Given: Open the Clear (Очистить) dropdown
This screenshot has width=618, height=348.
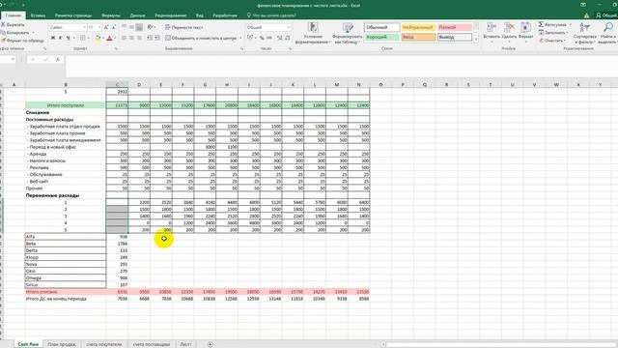Looking at the screenshot, I should [552, 41].
